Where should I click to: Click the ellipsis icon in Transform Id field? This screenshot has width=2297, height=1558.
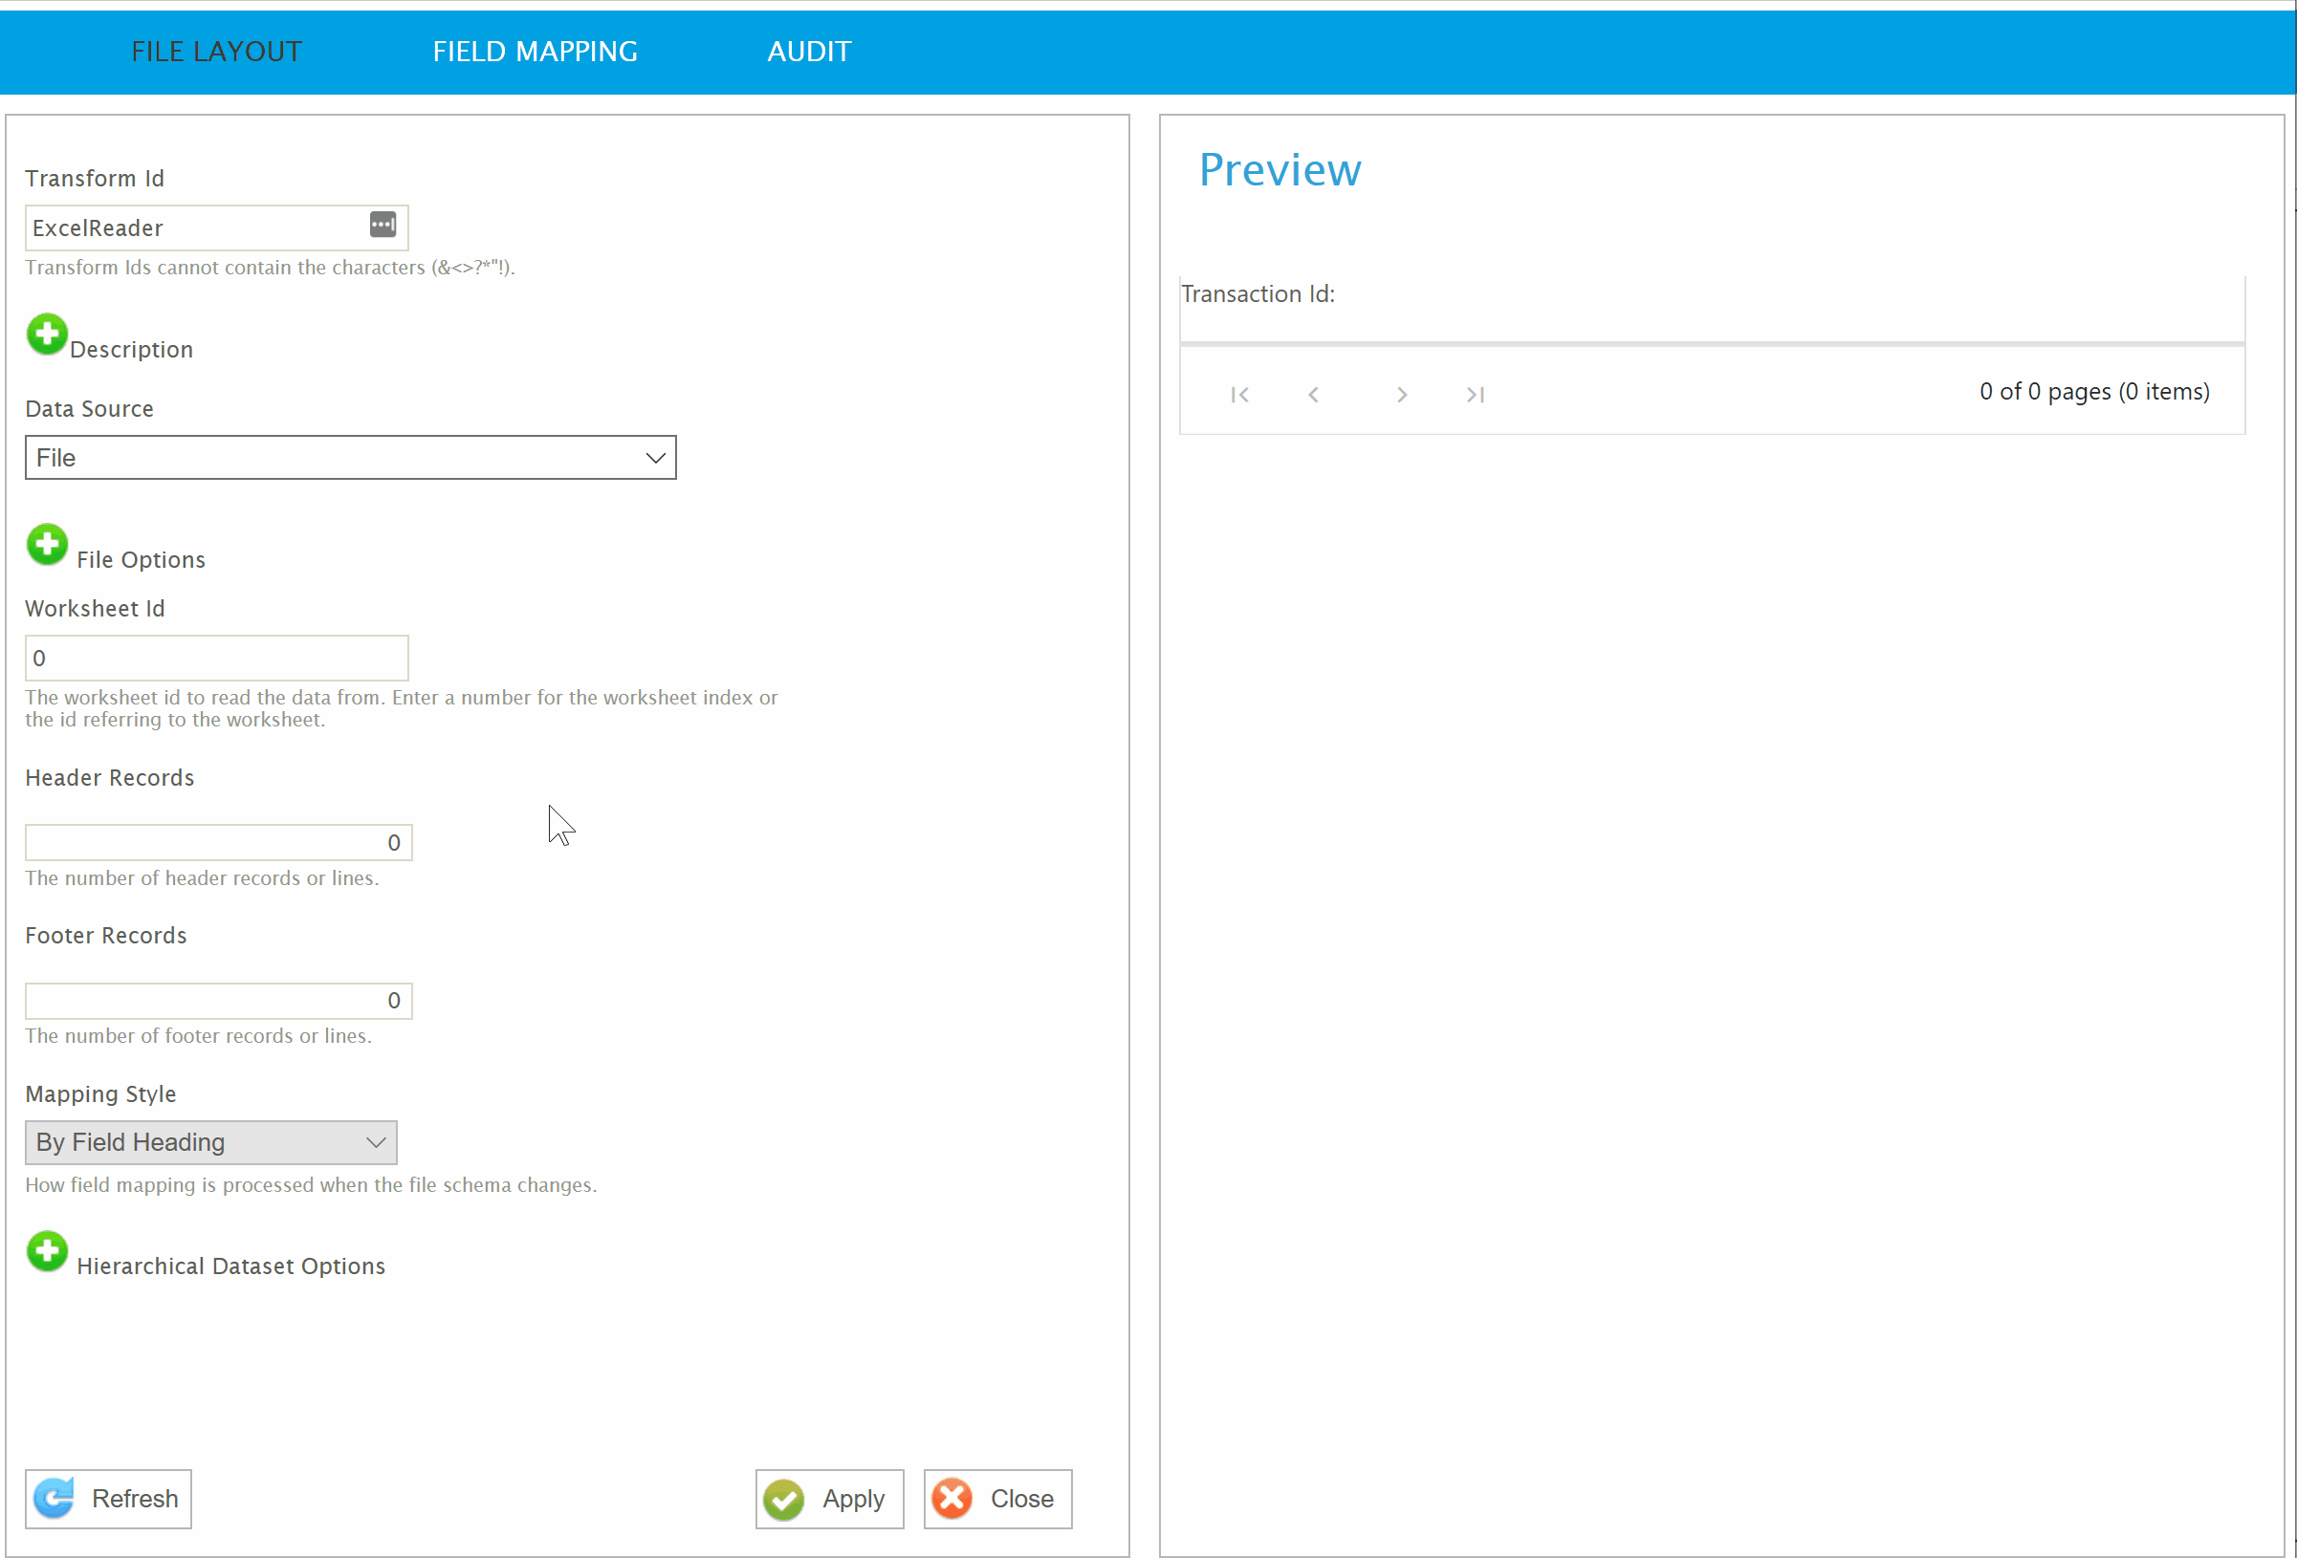383,226
